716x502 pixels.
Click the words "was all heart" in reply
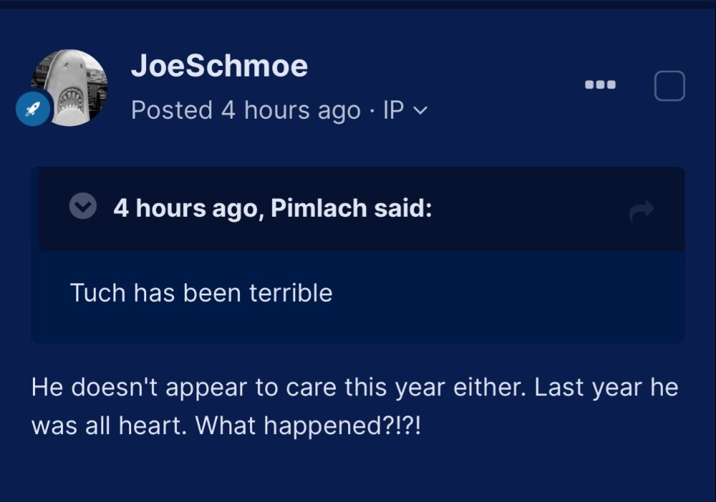click(109, 426)
